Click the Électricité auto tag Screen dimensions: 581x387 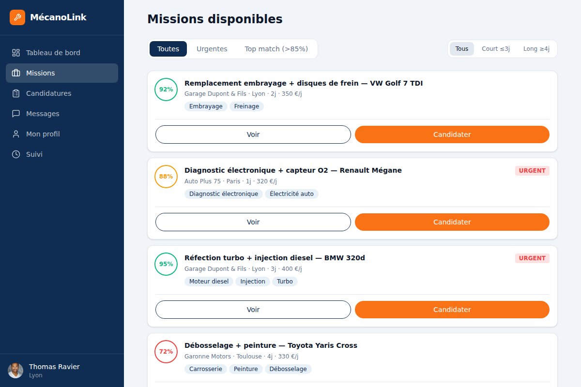coord(291,194)
